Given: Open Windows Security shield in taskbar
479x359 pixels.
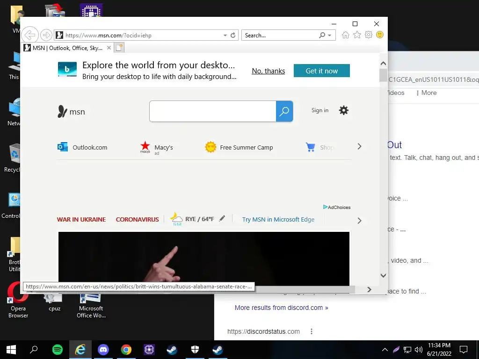Looking at the screenshot, I should coord(195,350).
